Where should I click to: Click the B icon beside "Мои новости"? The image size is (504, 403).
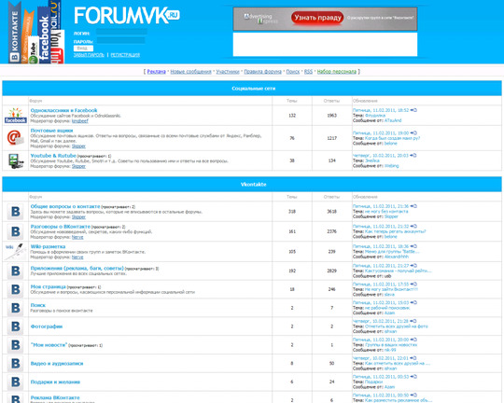coord(16,345)
